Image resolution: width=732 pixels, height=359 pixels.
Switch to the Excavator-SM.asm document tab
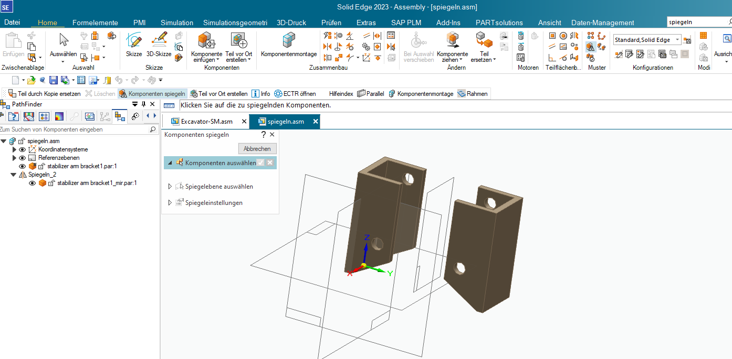206,122
